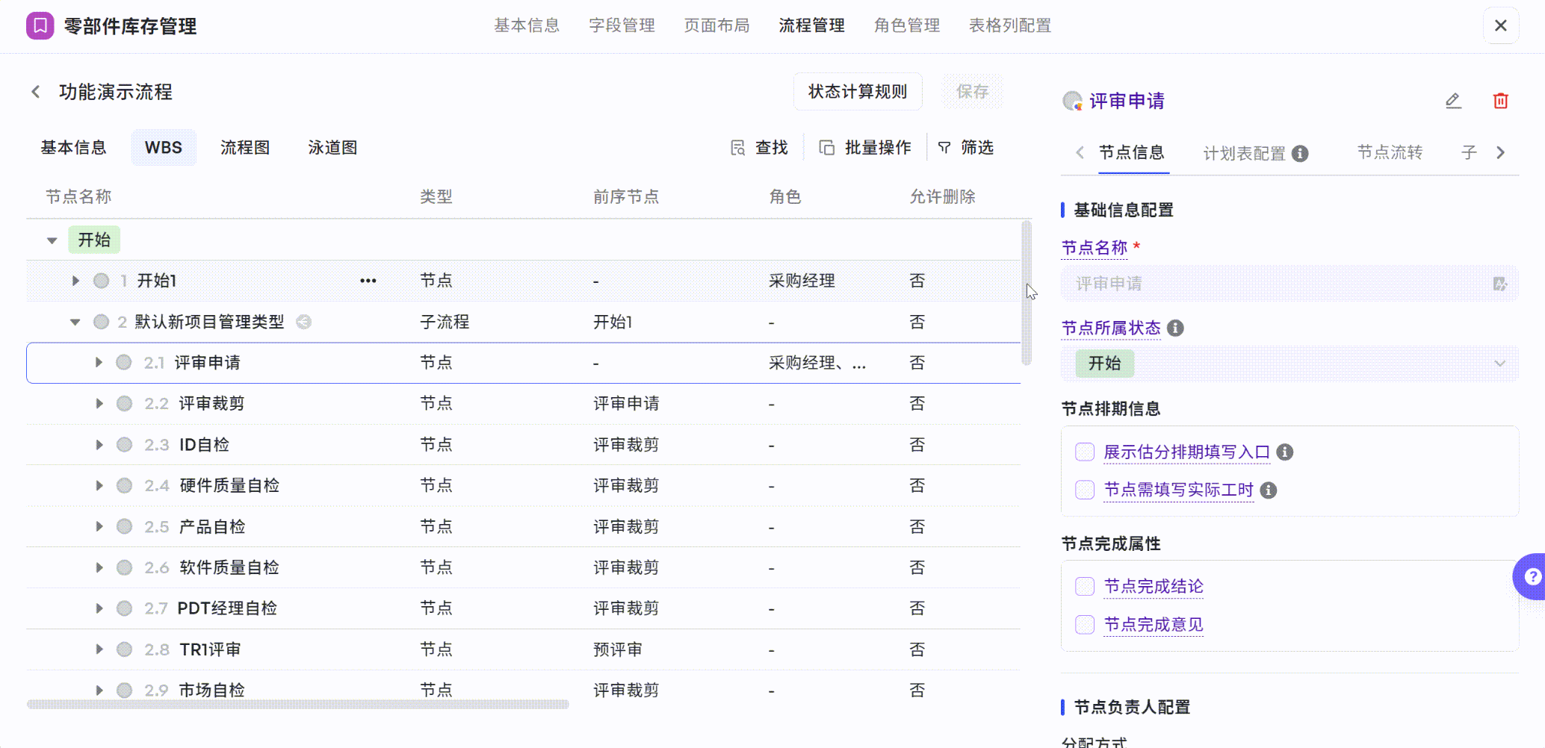Open the three-dot menu on 开始1 row
The image size is (1545, 748).
click(368, 281)
